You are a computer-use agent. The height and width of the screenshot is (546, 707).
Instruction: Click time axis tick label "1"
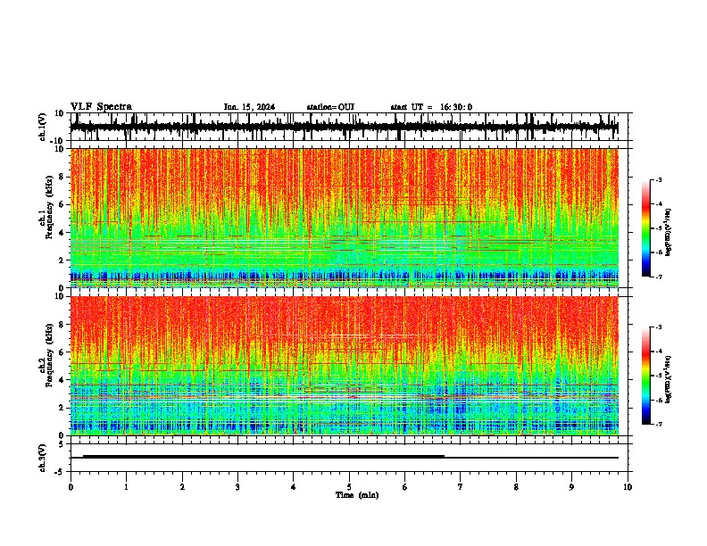(x=126, y=487)
